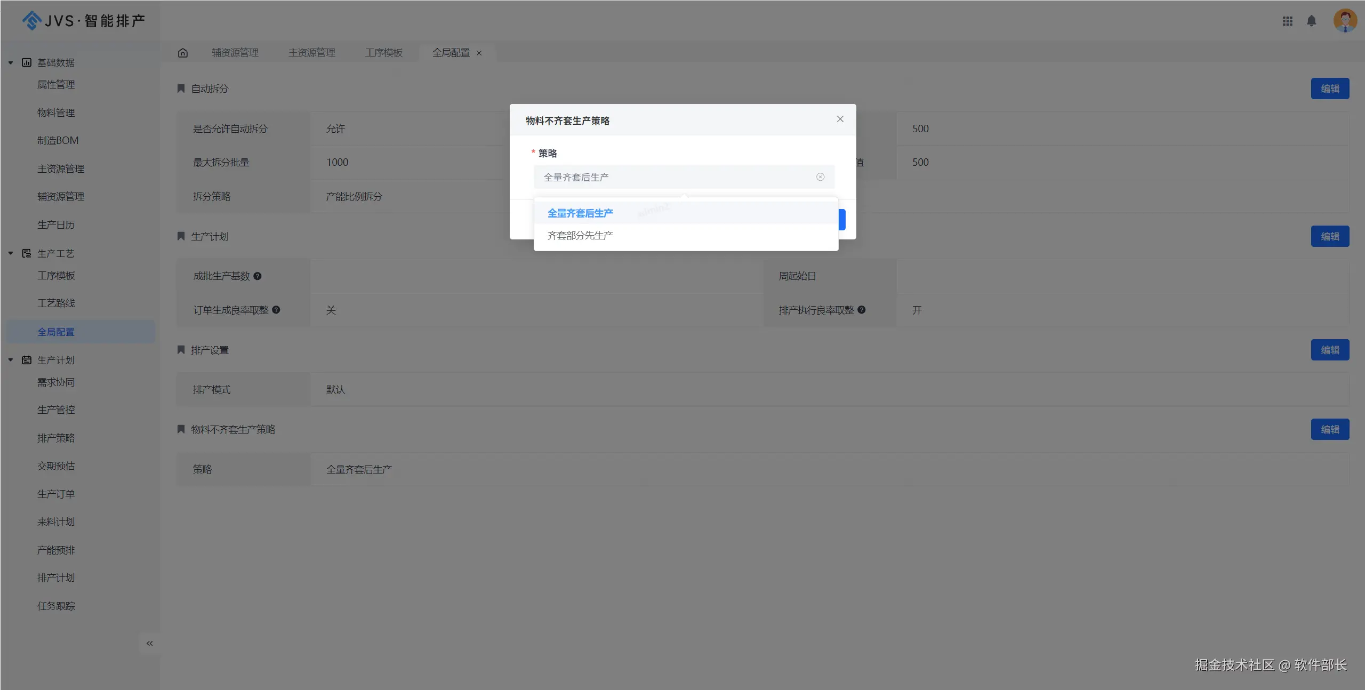The width and height of the screenshot is (1365, 690).
Task: Switch to the 工序模板 tab
Action: [384, 53]
